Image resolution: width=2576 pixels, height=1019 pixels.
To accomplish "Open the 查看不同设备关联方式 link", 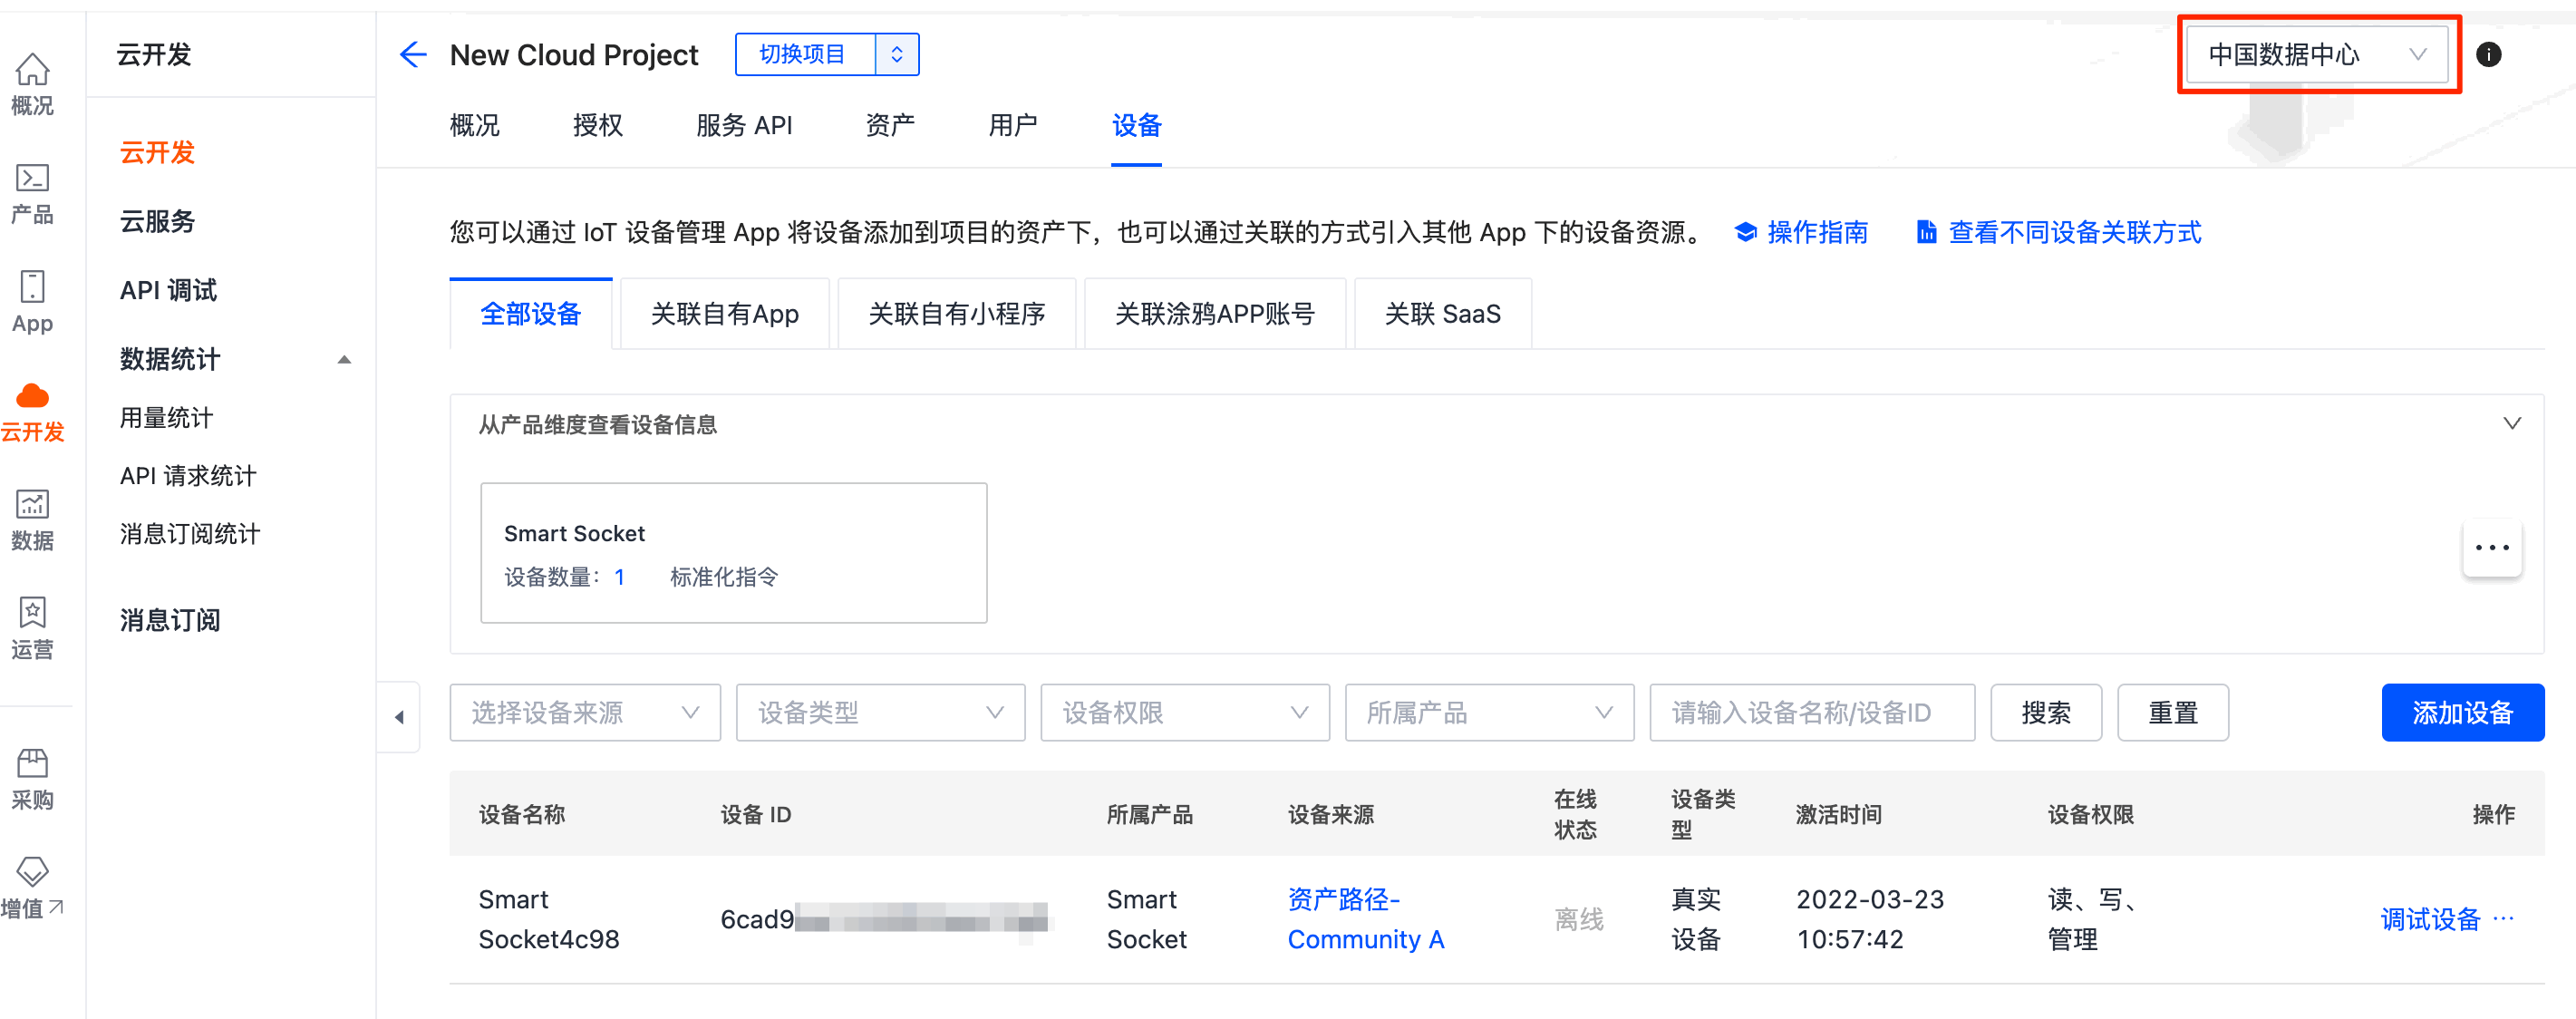I will click(2075, 232).
